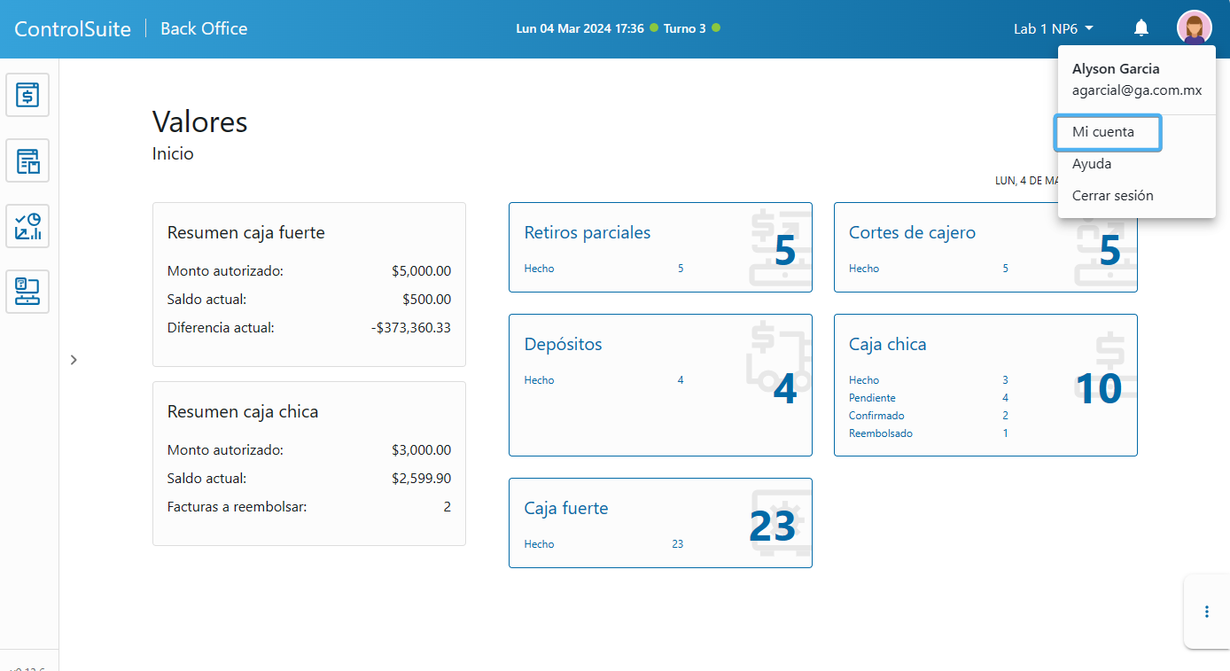
Task: Open the reports and charts sidebar icon
Action: [27, 226]
